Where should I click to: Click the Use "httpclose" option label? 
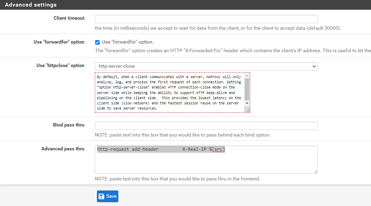click(x=60, y=65)
